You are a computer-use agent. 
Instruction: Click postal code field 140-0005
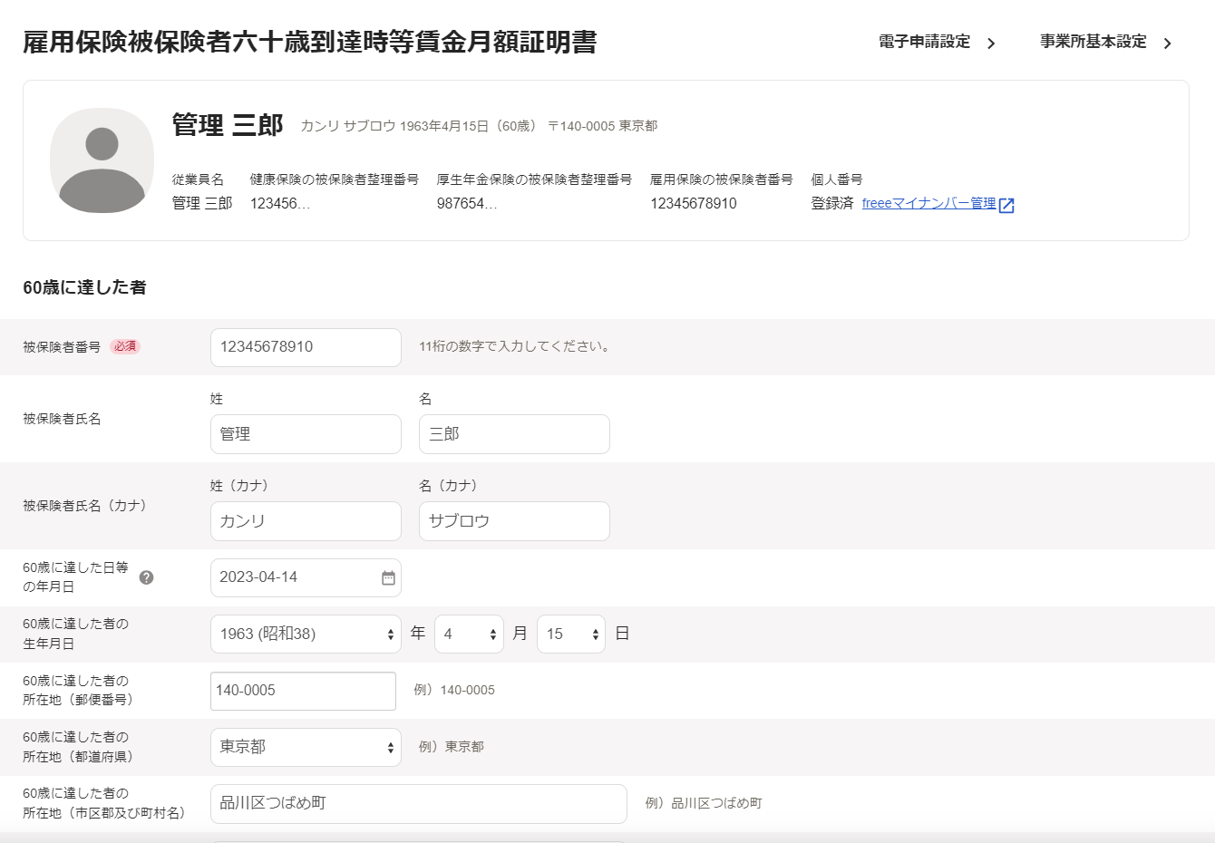303,691
